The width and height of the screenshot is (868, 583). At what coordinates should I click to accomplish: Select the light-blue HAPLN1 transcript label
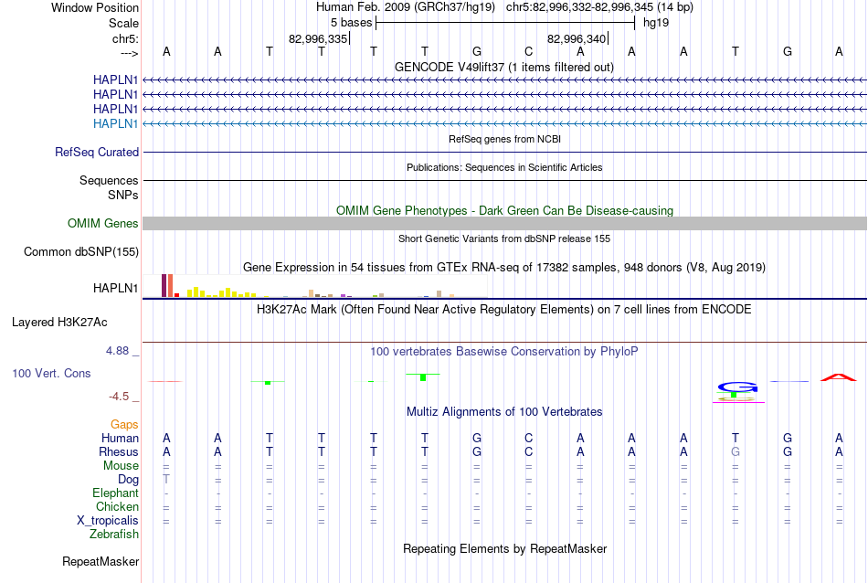click(x=115, y=123)
